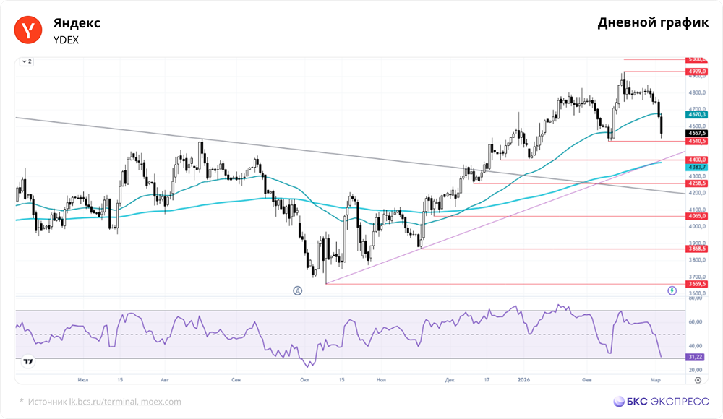Click the 60,00 RSI scale tick
Image resolution: width=723 pixels, height=419 pixels.
tap(696, 322)
